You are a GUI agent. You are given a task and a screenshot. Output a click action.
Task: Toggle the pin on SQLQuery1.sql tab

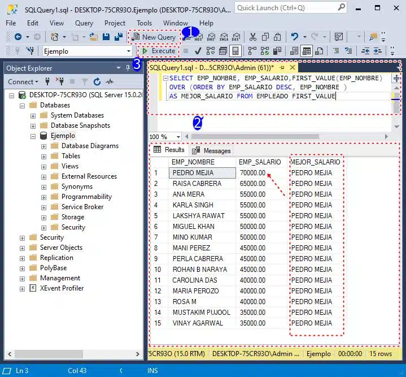point(282,68)
